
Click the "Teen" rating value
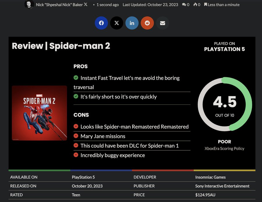[76, 195]
